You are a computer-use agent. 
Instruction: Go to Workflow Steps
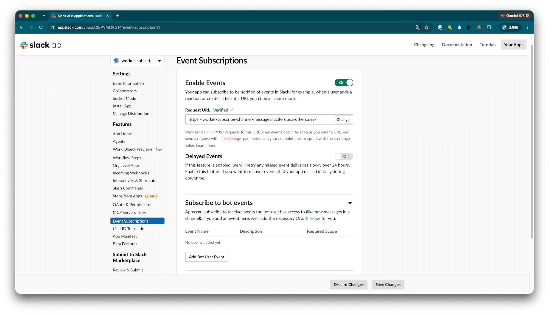(127, 158)
